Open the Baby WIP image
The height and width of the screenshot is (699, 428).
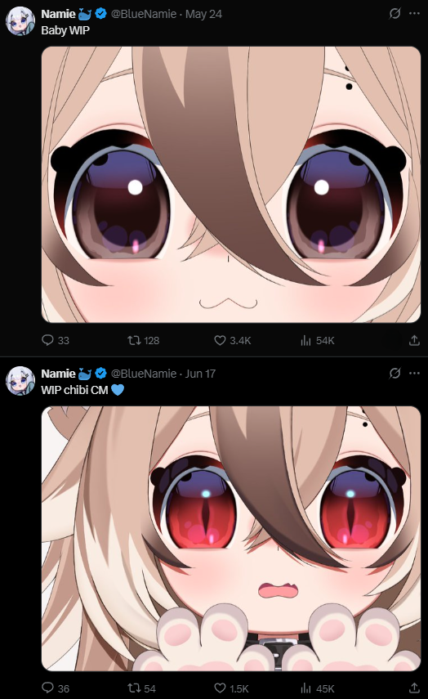pyautogui.click(x=230, y=185)
